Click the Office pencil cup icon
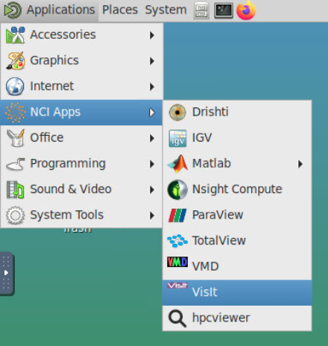 click(x=16, y=138)
